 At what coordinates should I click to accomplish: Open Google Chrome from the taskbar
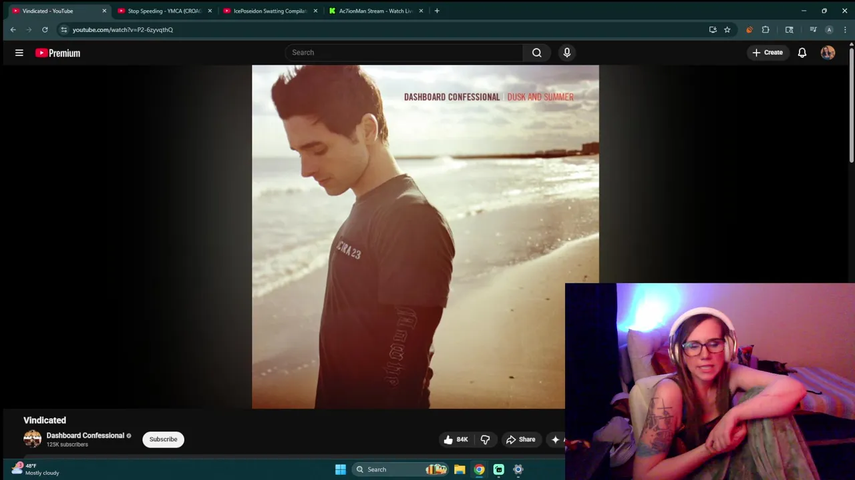479,469
